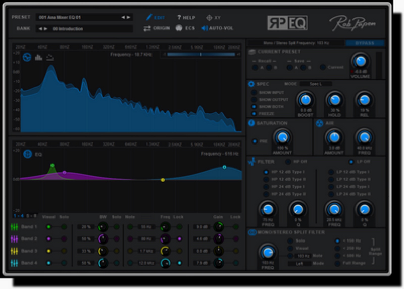Toggle the SATURATION section icon
This screenshot has height=289, width=404.
(x=251, y=123)
